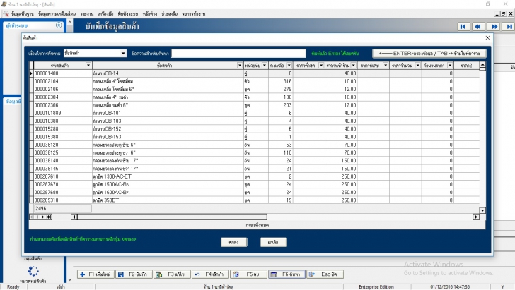Open quantity price column filter dropdown
Image resolution: width=515 pixels, height=290 pixels.
tap(418, 65)
